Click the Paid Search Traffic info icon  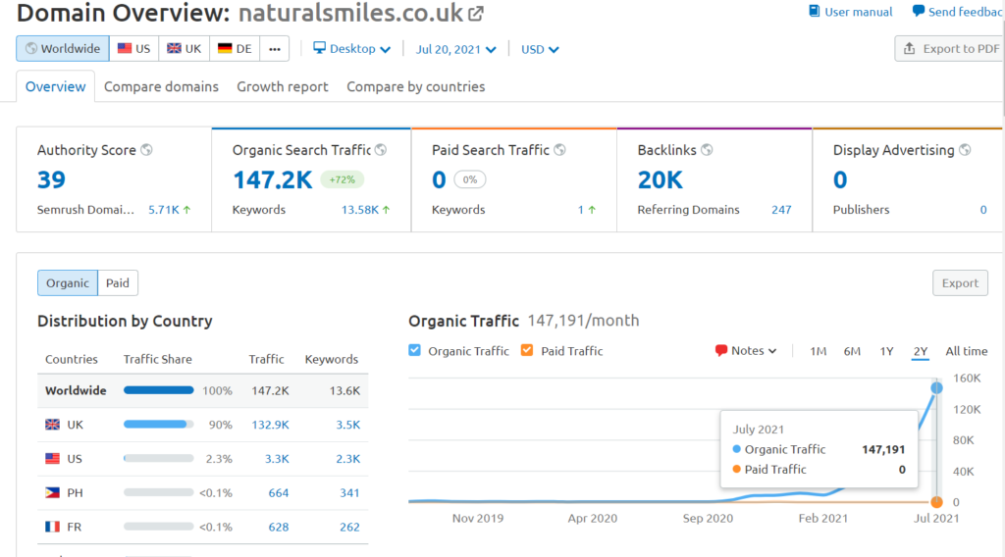(x=559, y=150)
